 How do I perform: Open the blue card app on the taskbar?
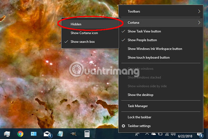click(x=34, y=134)
